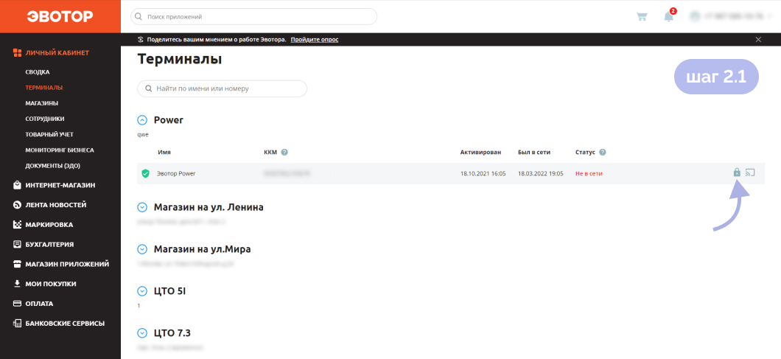Expand the ЦТО 7.3 group
This screenshot has width=781, height=359.
click(142, 332)
